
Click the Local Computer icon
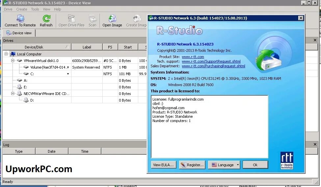pyautogui.click(x=13, y=54)
